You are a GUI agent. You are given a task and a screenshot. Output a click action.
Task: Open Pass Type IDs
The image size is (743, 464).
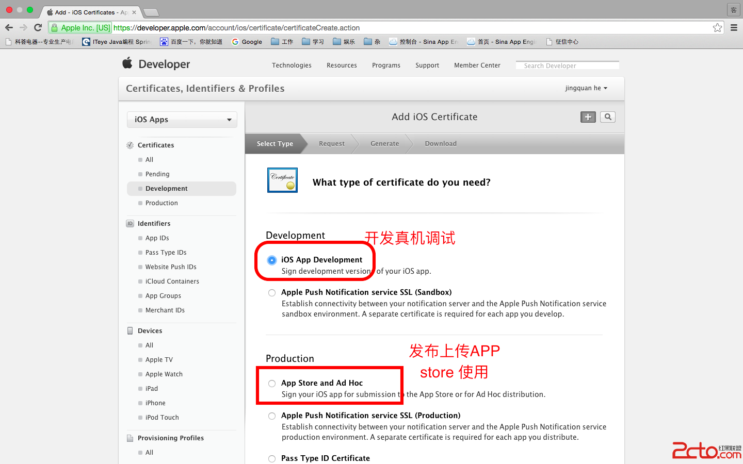(166, 253)
